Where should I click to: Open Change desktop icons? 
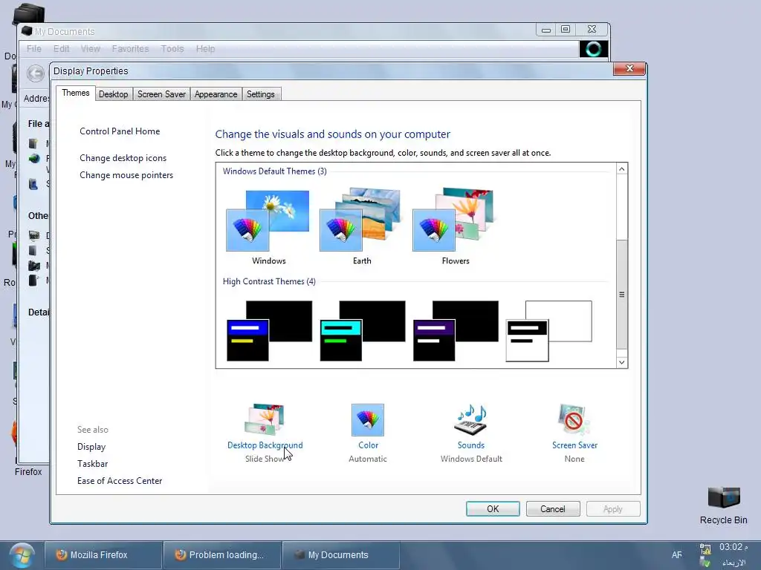click(x=123, y=158)
